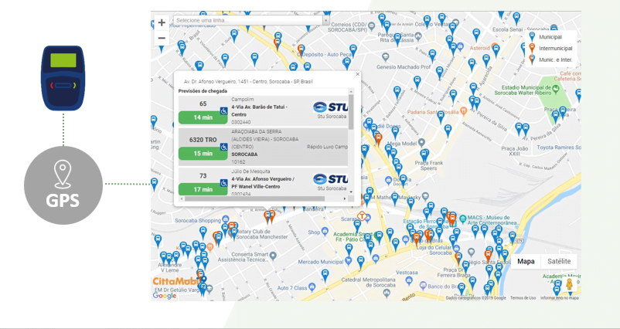
Task: Click the Genesio Machado Prof pin
Action: (386, 57)
